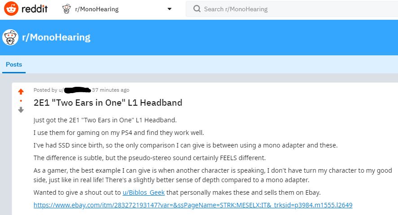The height and width of the screenshot is (215, 398).
Task: Click the large community avatar in banner
Action: pos(10,37)
